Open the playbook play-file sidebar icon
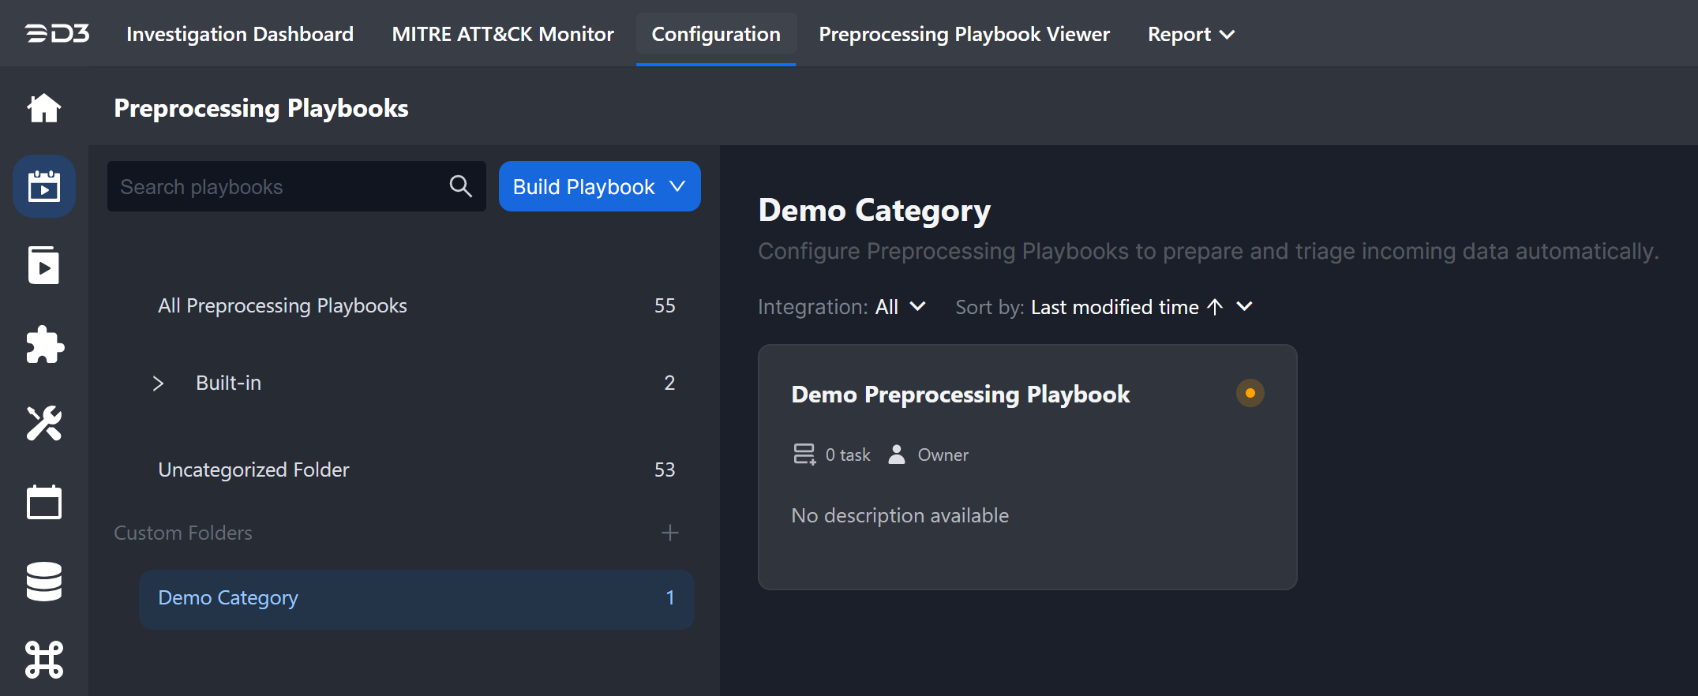The width and height of the screenshot is (1698, 696). point(44,265)
